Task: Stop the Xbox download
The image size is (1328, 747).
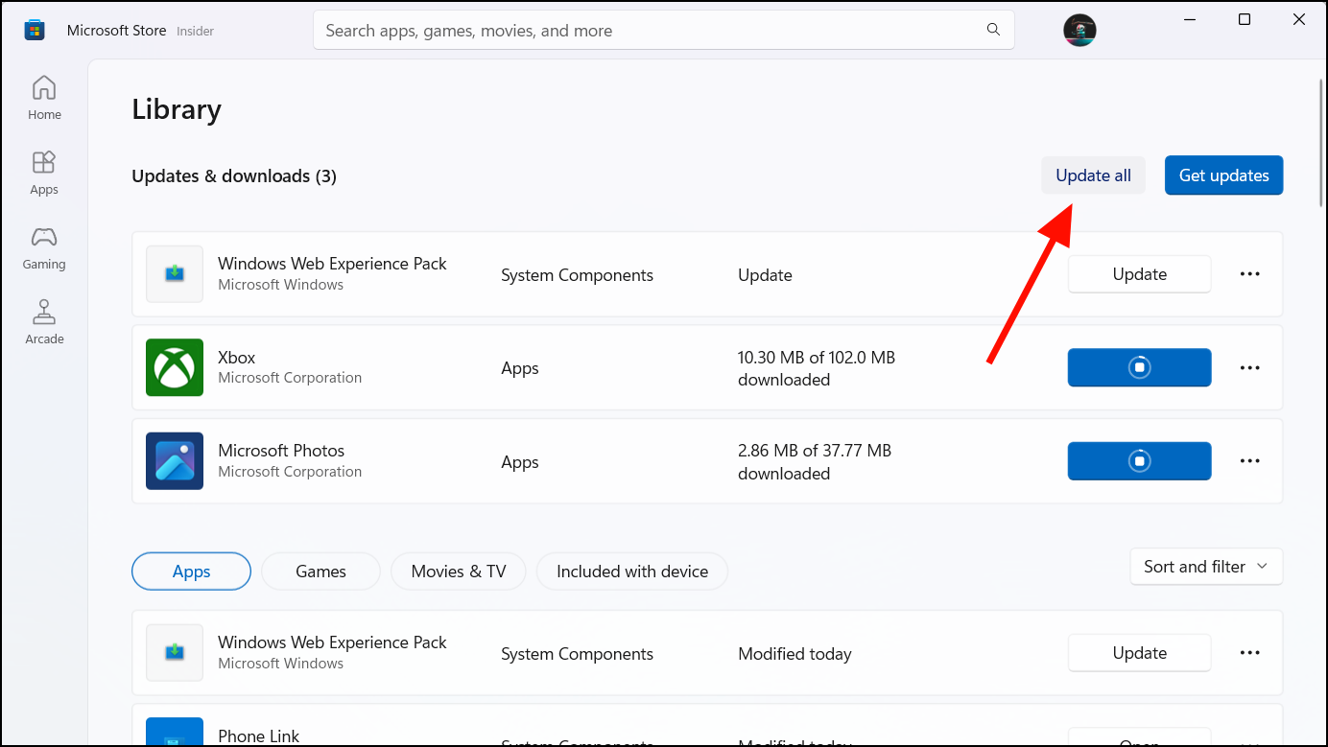Action: [x=1139, y=367]
